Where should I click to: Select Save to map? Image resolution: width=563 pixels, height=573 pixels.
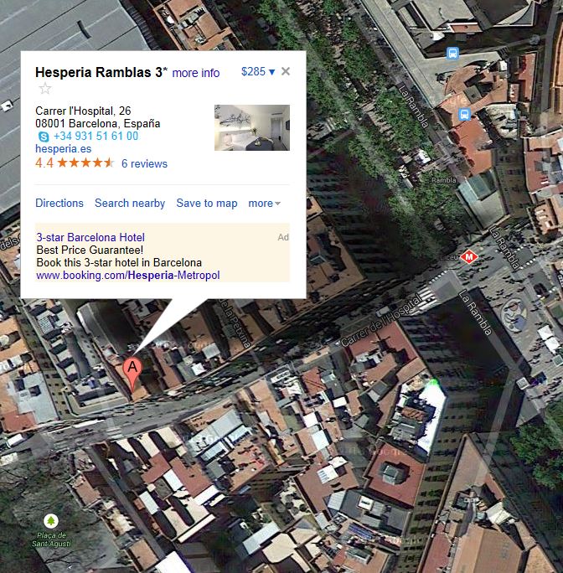click(207, 203)
